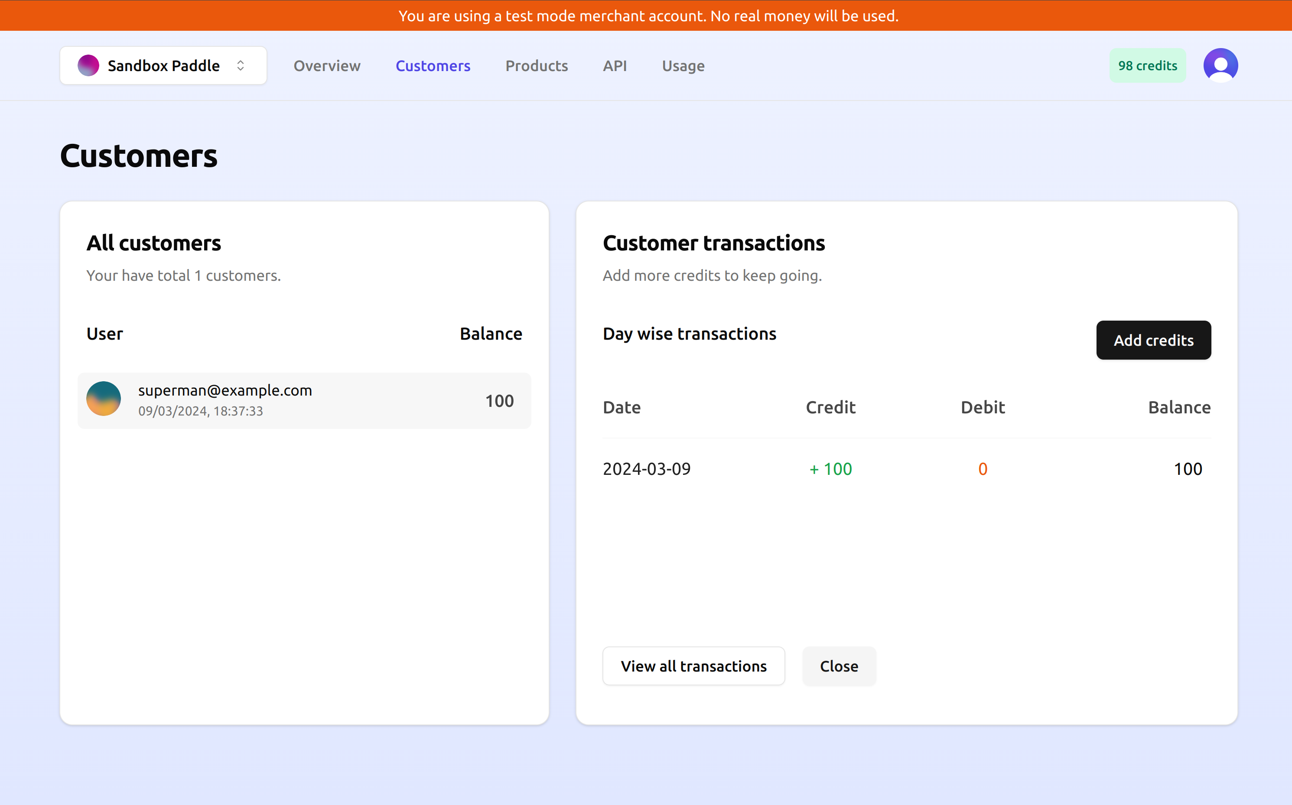Close the customer transactions panel
The width and height of the screenshot is (1292, 805).
[839, 666]
